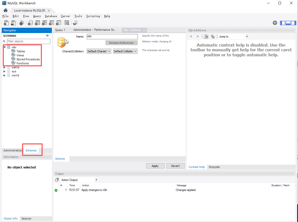Open the Tools menu
The image size is (298, 222).
coord(78,16)
